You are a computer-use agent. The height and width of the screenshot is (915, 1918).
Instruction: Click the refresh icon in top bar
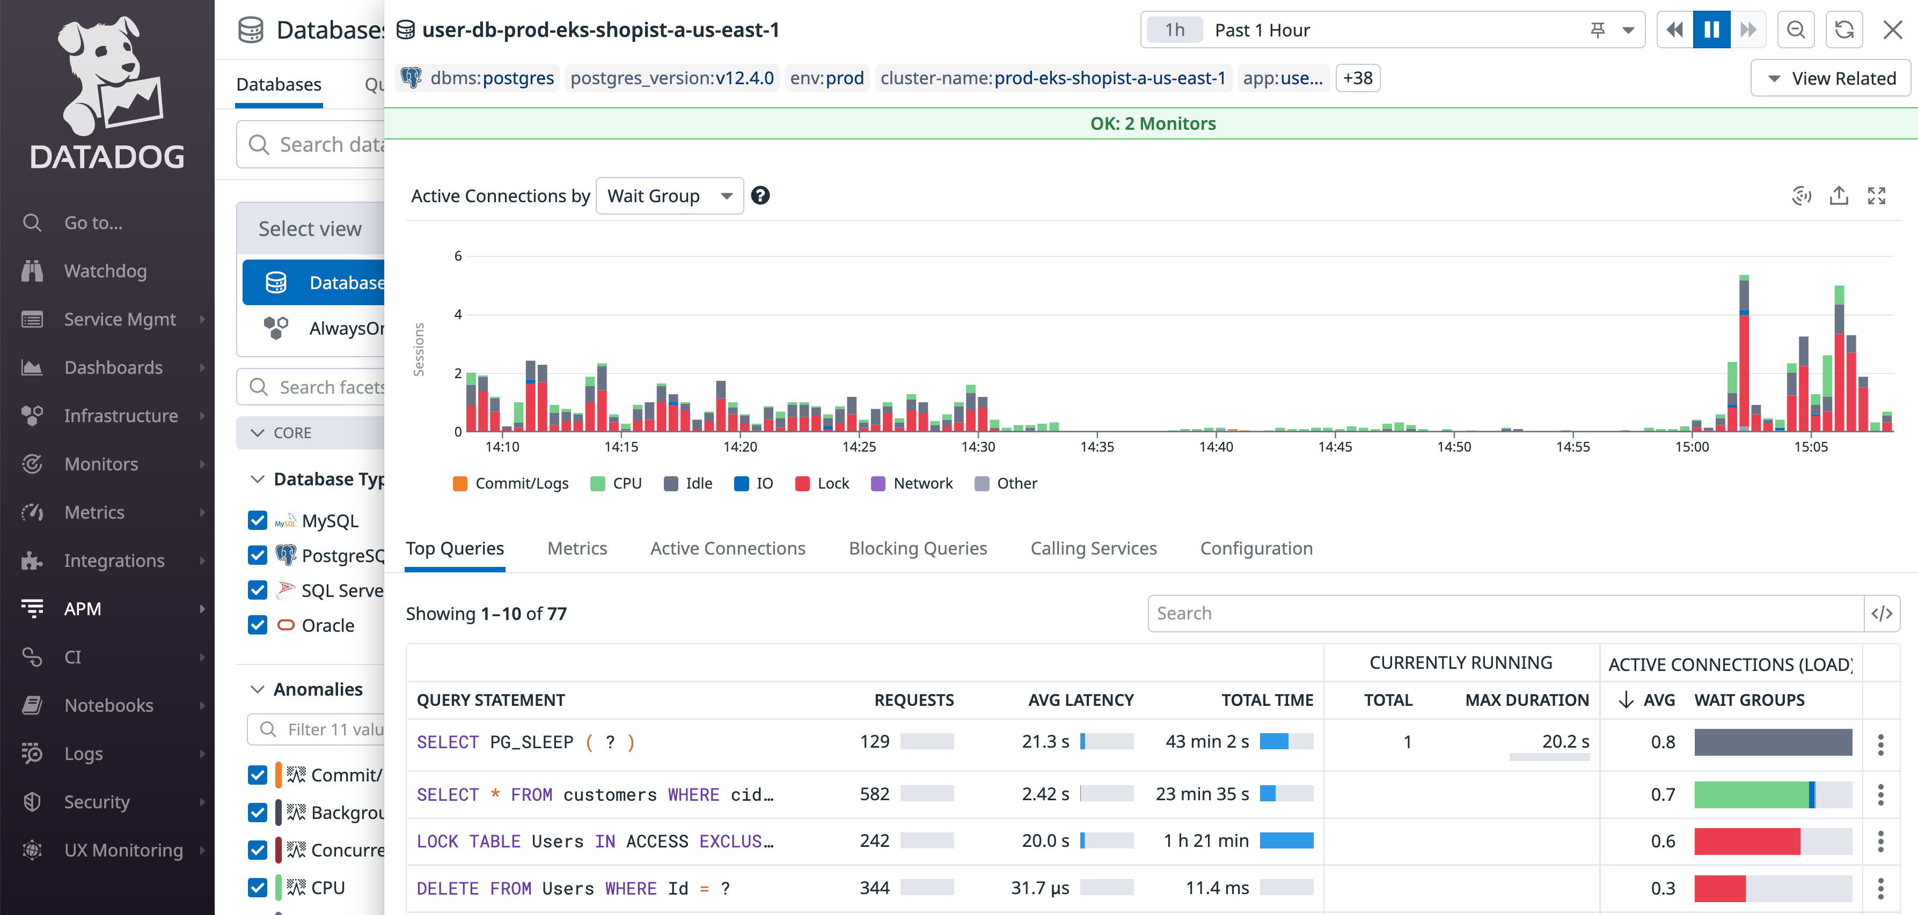tap(1843, 29)
